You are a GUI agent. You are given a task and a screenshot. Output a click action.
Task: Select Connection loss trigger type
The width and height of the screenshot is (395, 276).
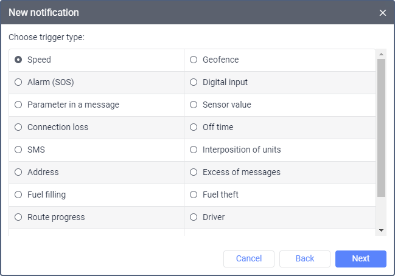point(19,127)
